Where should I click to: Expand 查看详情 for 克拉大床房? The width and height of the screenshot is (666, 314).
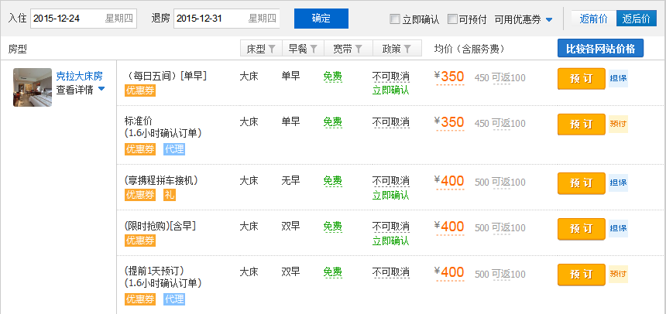pos(80,90)
